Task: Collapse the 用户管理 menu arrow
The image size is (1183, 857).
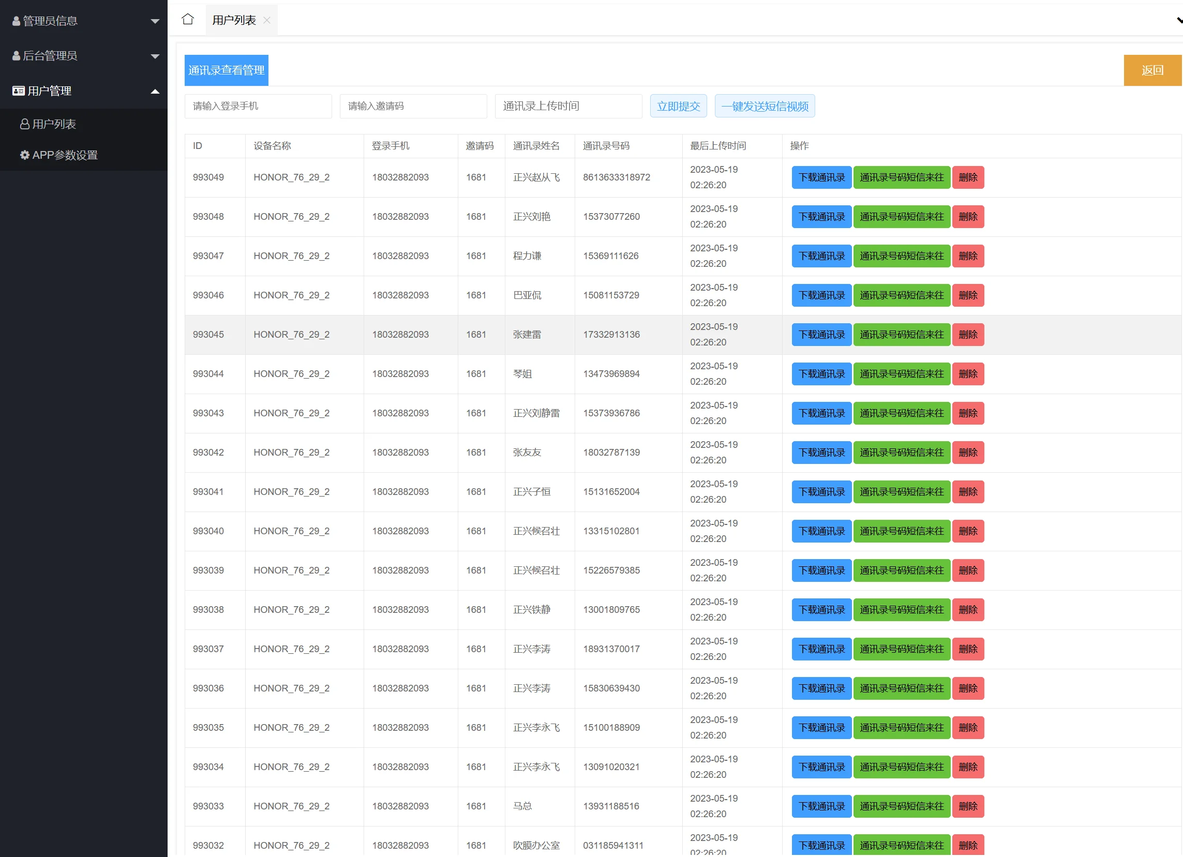Action: point(154,91)
